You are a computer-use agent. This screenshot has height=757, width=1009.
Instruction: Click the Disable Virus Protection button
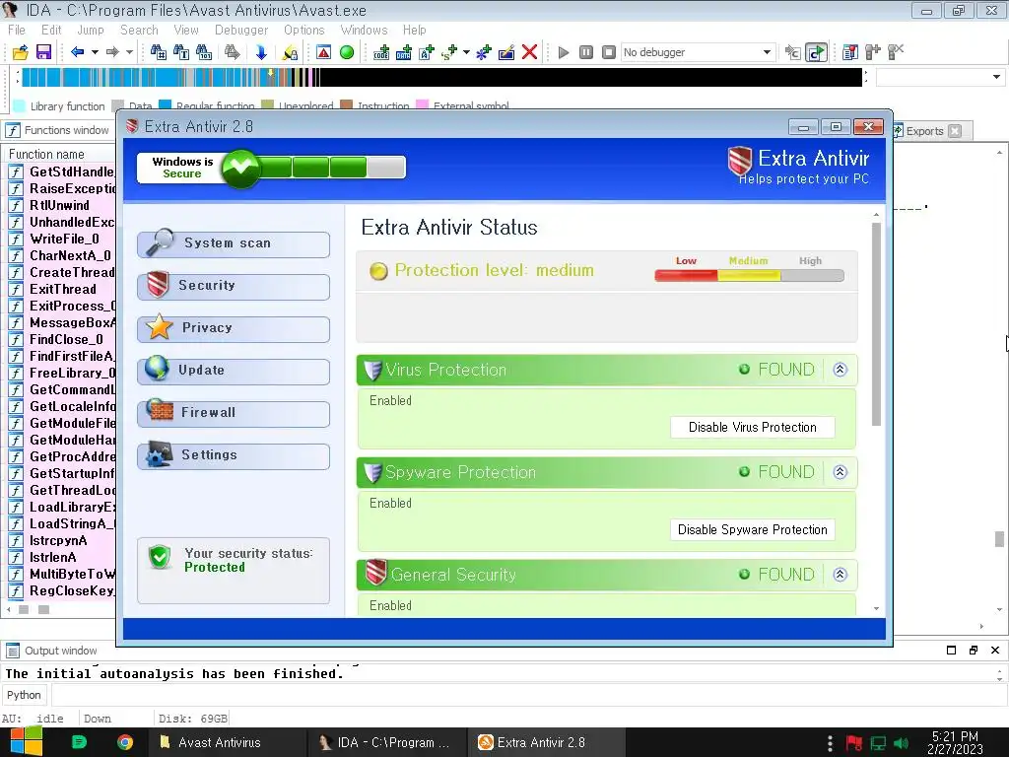pos(752,428)
